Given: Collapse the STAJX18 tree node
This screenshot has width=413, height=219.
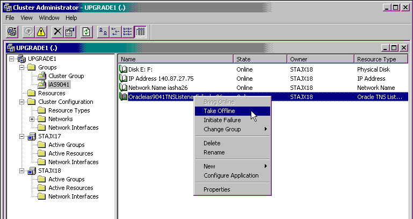Looking at the screenshot, I should [21, 171].
